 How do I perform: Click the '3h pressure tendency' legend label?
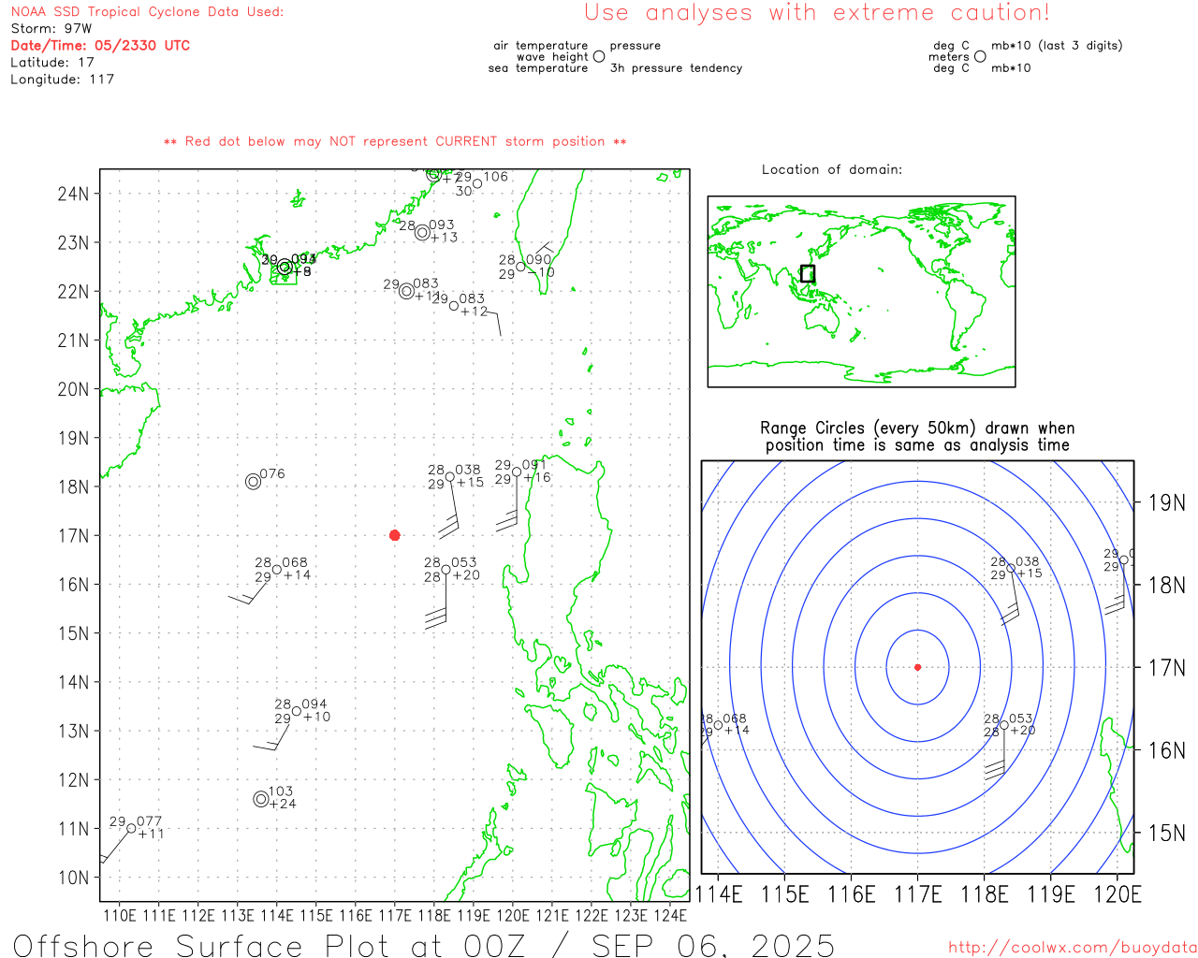coord(676,68)
